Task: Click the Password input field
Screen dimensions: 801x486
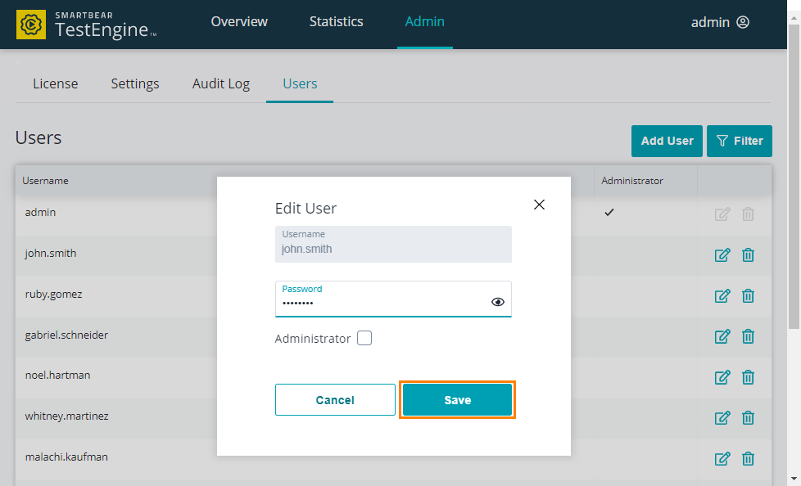Action: coord(393,299)
